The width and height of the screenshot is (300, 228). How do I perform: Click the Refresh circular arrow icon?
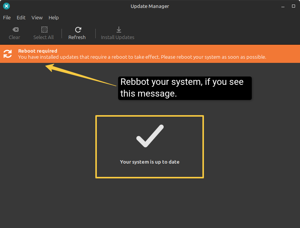78,30
